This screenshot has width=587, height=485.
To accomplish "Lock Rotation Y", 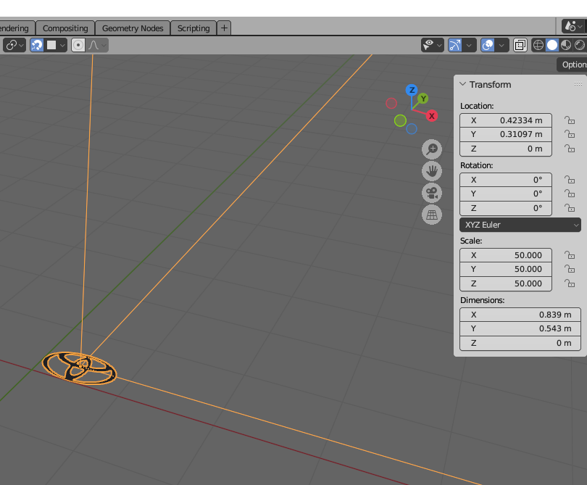I will pyautogui.click(x=570, y=194).
